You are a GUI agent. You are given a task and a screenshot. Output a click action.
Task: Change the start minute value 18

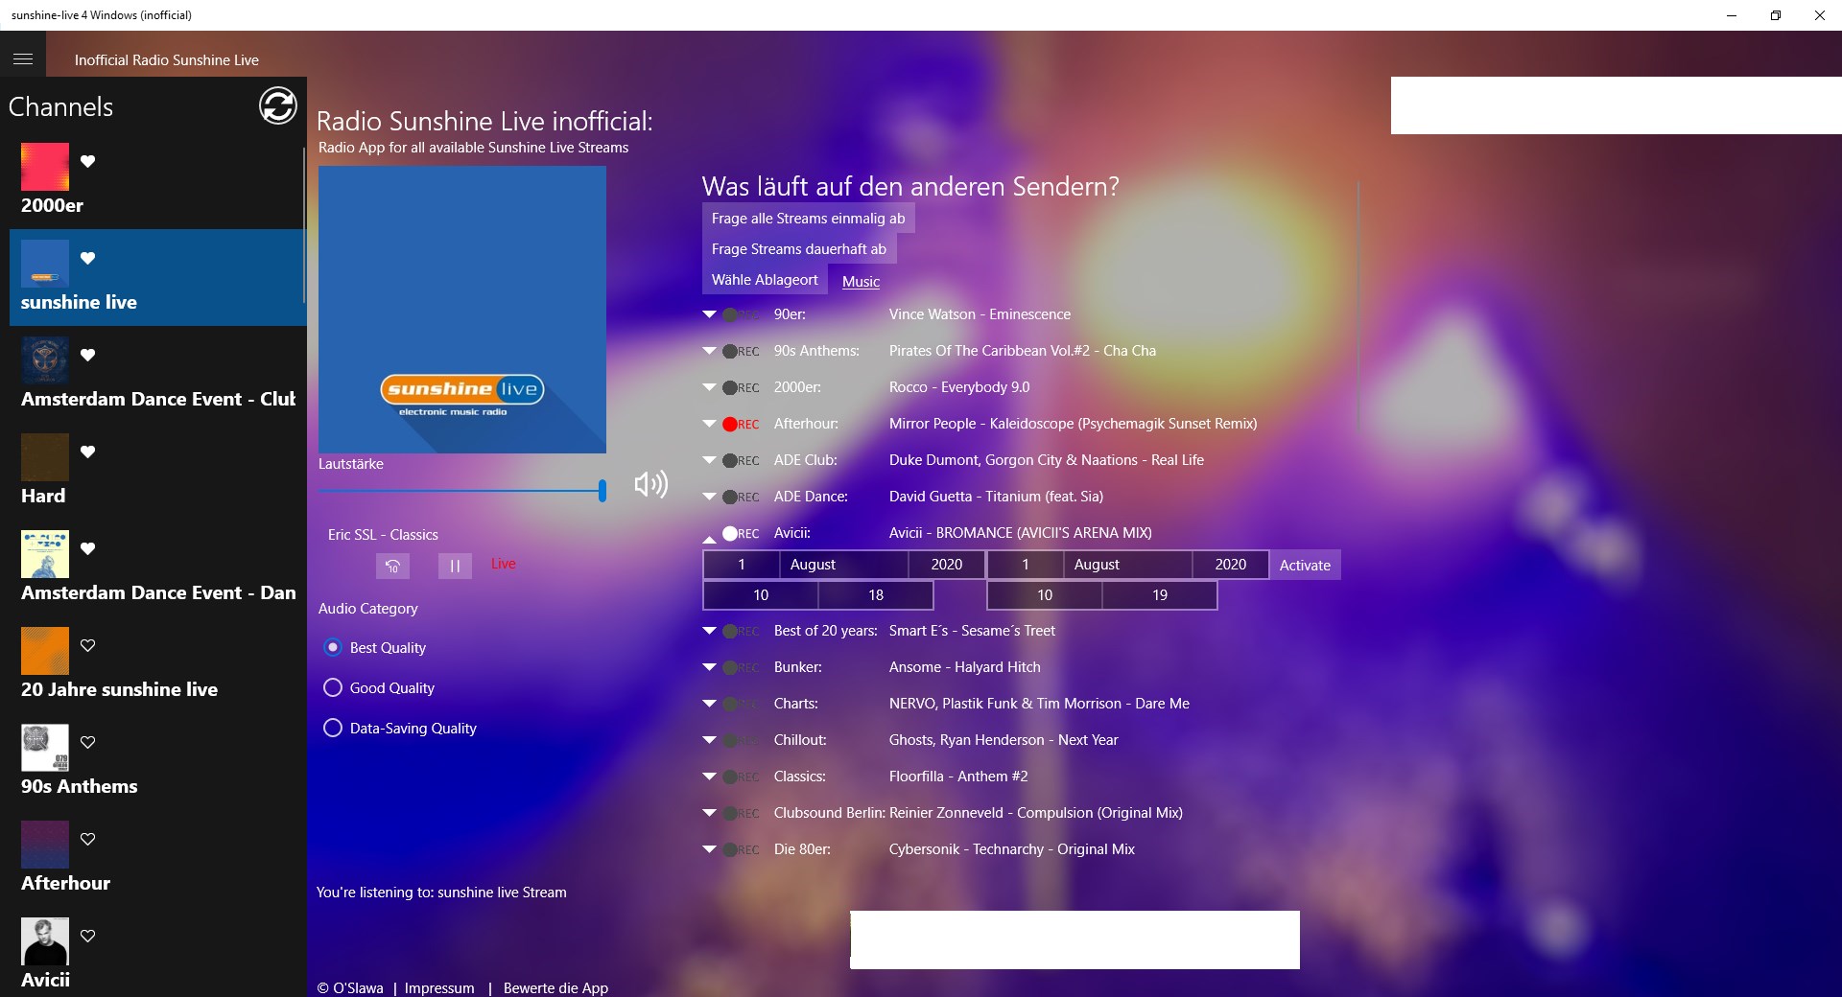coord(876,595)
